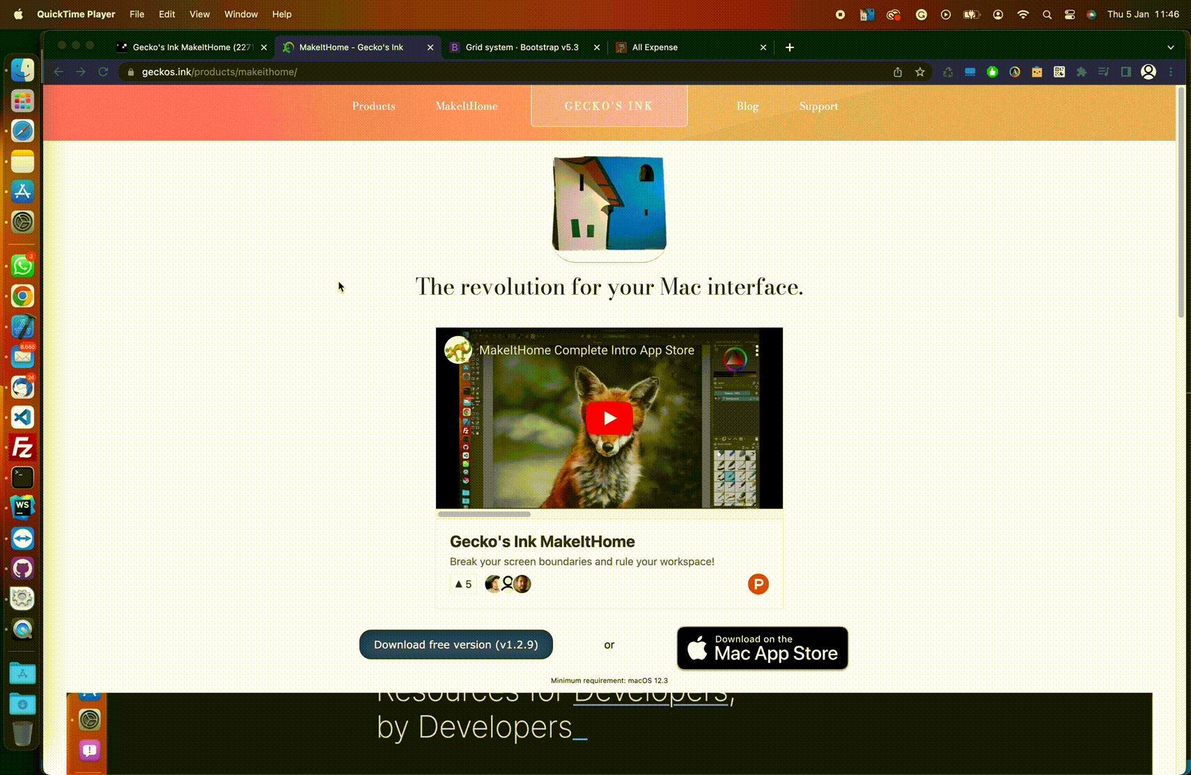Open the YouTube video's three-dot options

757,351
